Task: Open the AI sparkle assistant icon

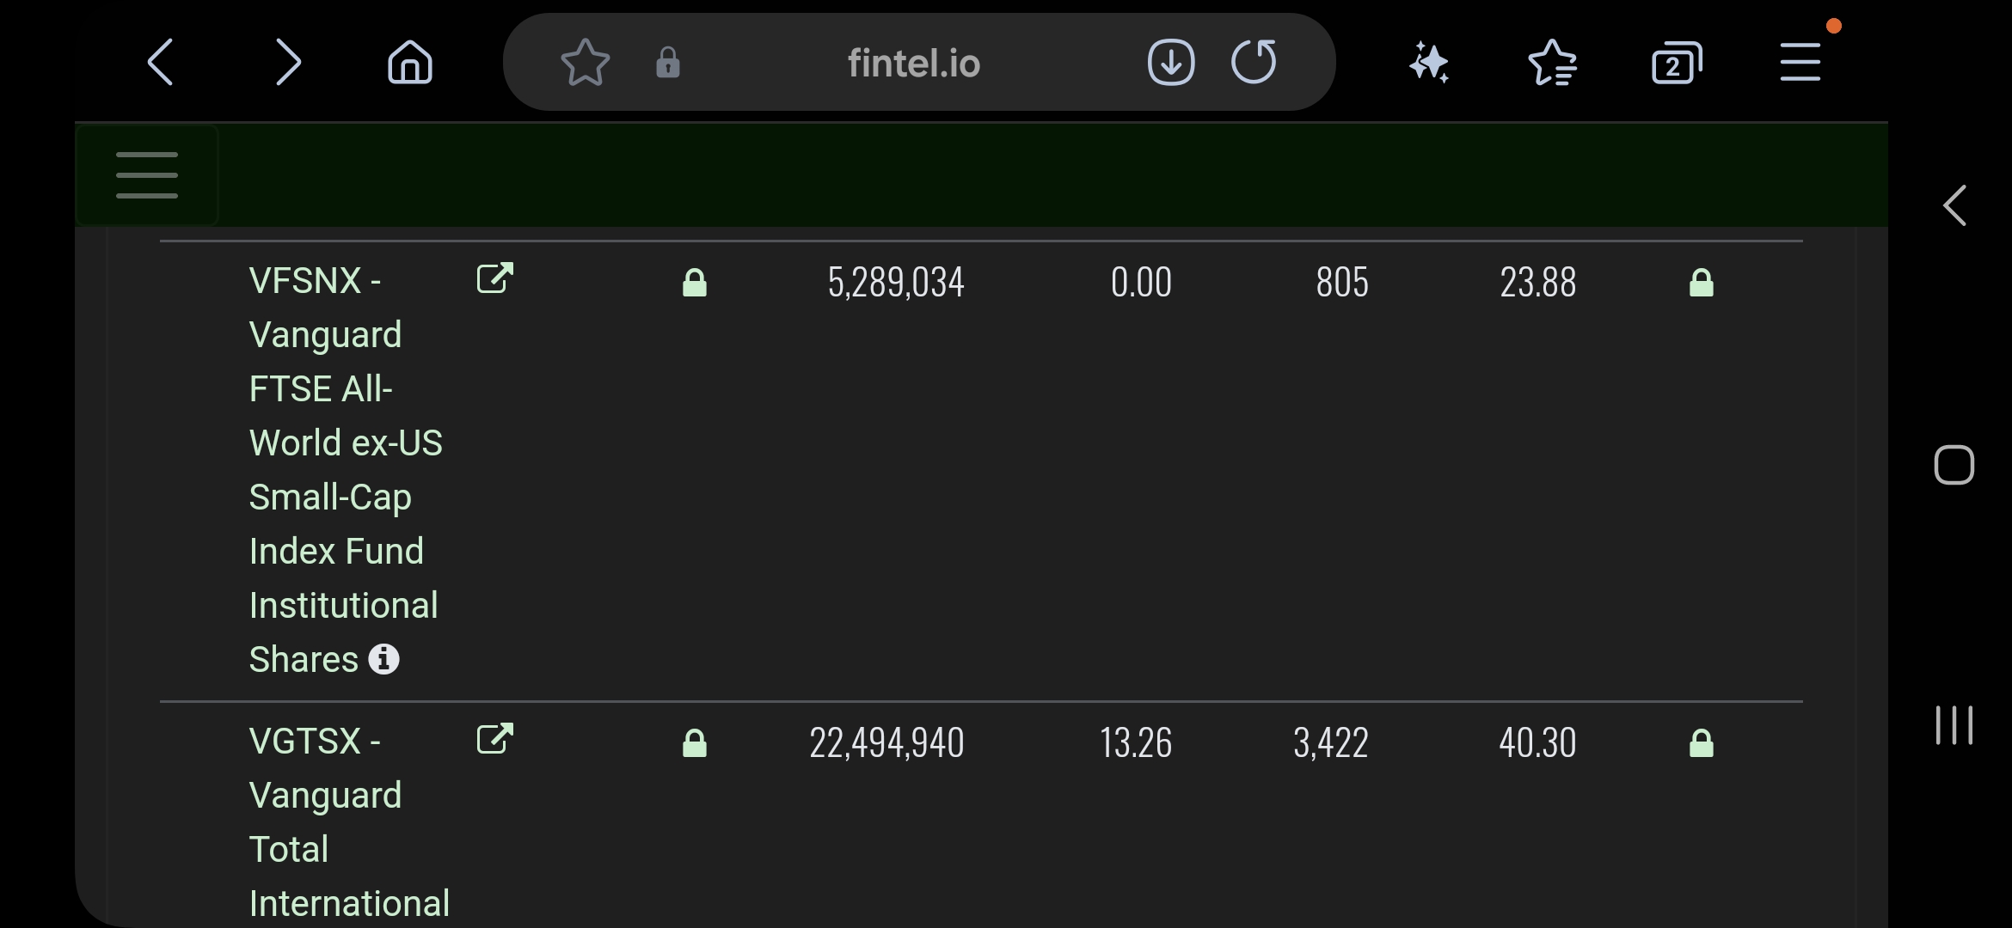Action: [x=1429, y=62]
